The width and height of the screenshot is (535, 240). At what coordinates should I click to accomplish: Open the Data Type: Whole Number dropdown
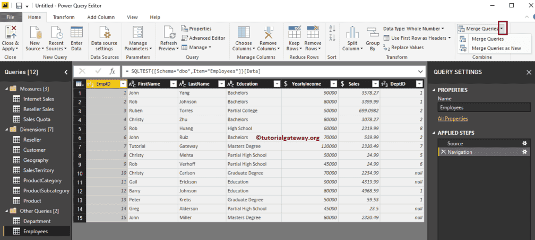coord(413,29)
